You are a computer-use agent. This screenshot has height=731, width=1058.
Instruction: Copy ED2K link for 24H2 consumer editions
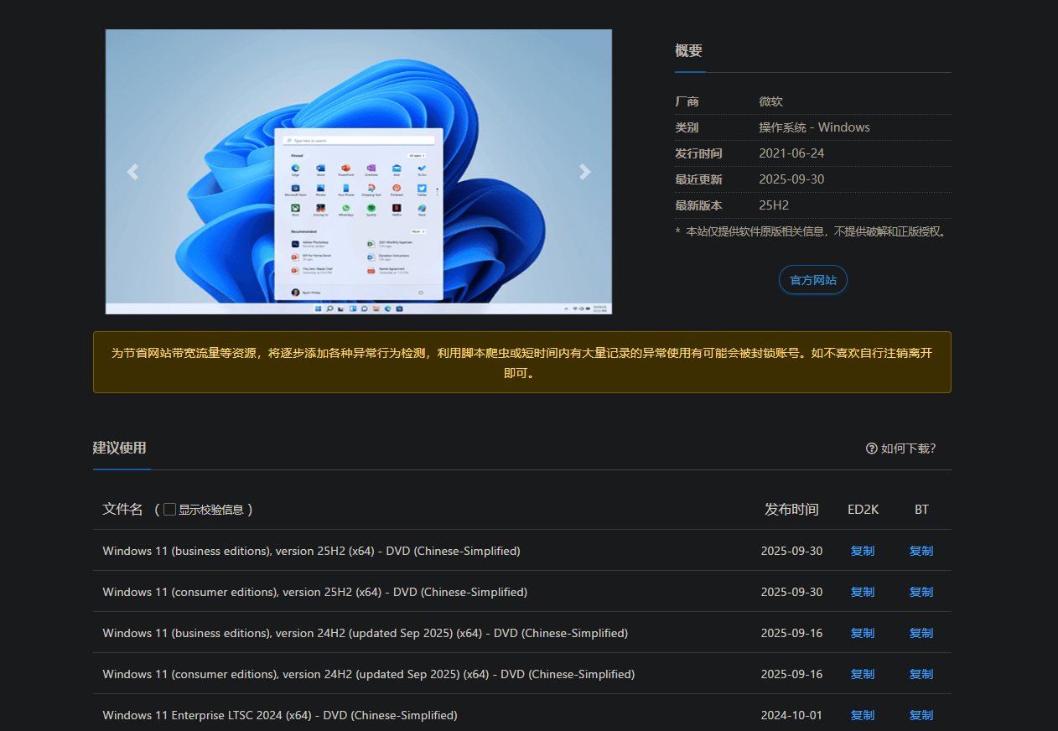point(863,674)
